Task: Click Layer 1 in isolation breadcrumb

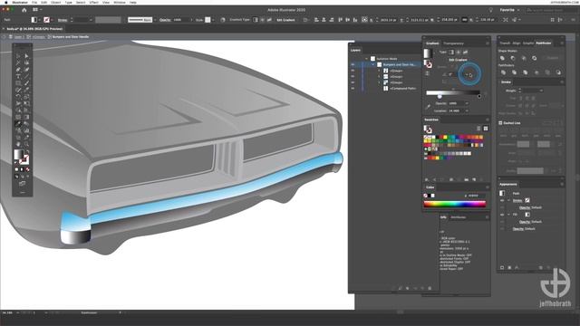Action: click(19, 37)
